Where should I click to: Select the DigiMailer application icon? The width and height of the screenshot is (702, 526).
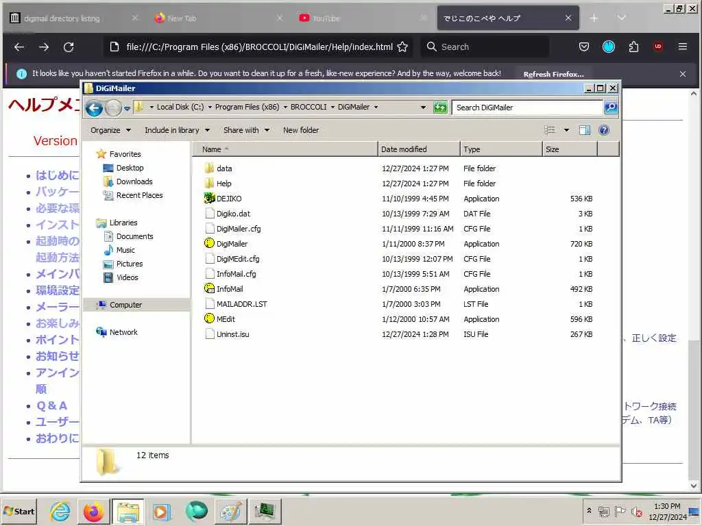click(x=209, y=243)
